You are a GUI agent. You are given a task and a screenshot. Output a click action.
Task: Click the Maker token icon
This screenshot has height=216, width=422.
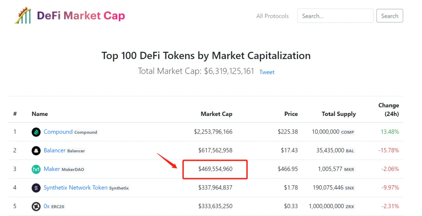(36, 169)
